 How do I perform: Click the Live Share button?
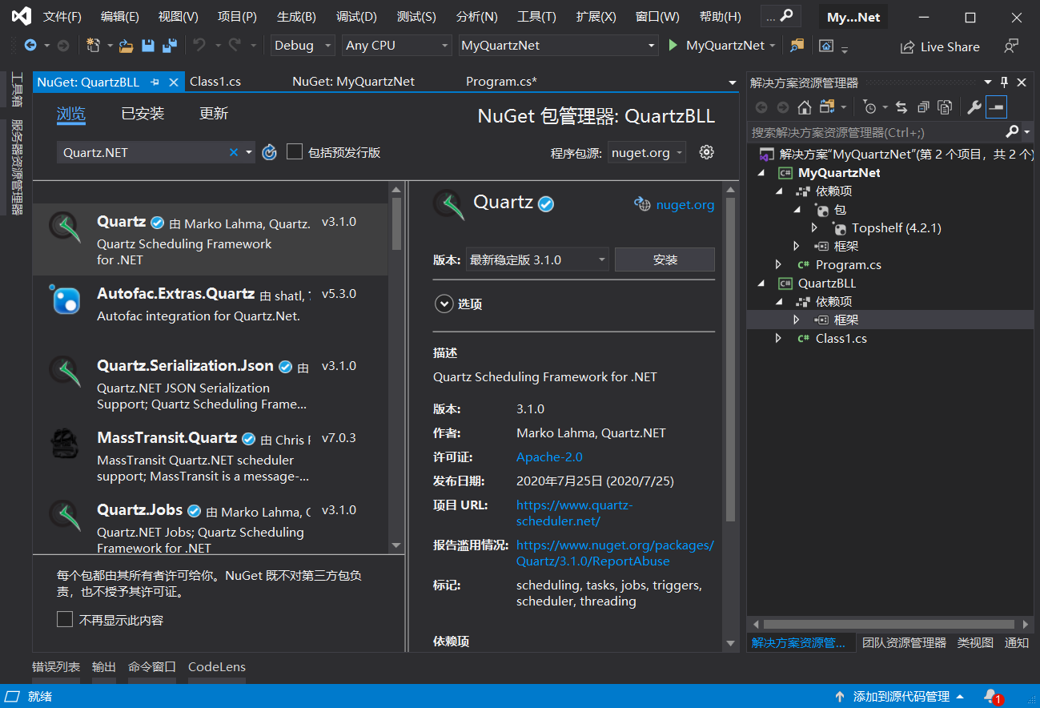pyautogui.click(x=940, y=46)
